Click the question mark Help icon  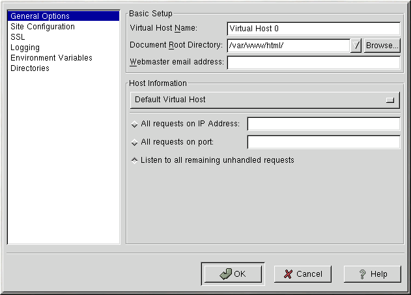(362, 274)
